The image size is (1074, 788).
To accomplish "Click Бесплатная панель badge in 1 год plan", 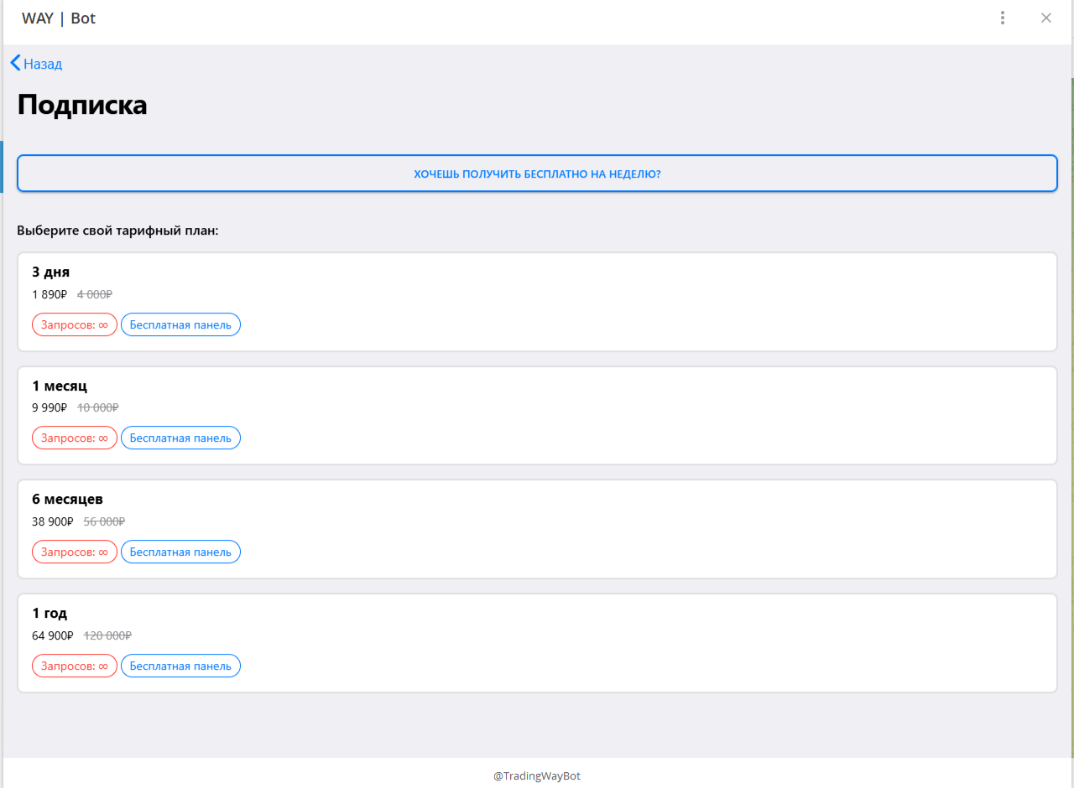I will point(180,666).
